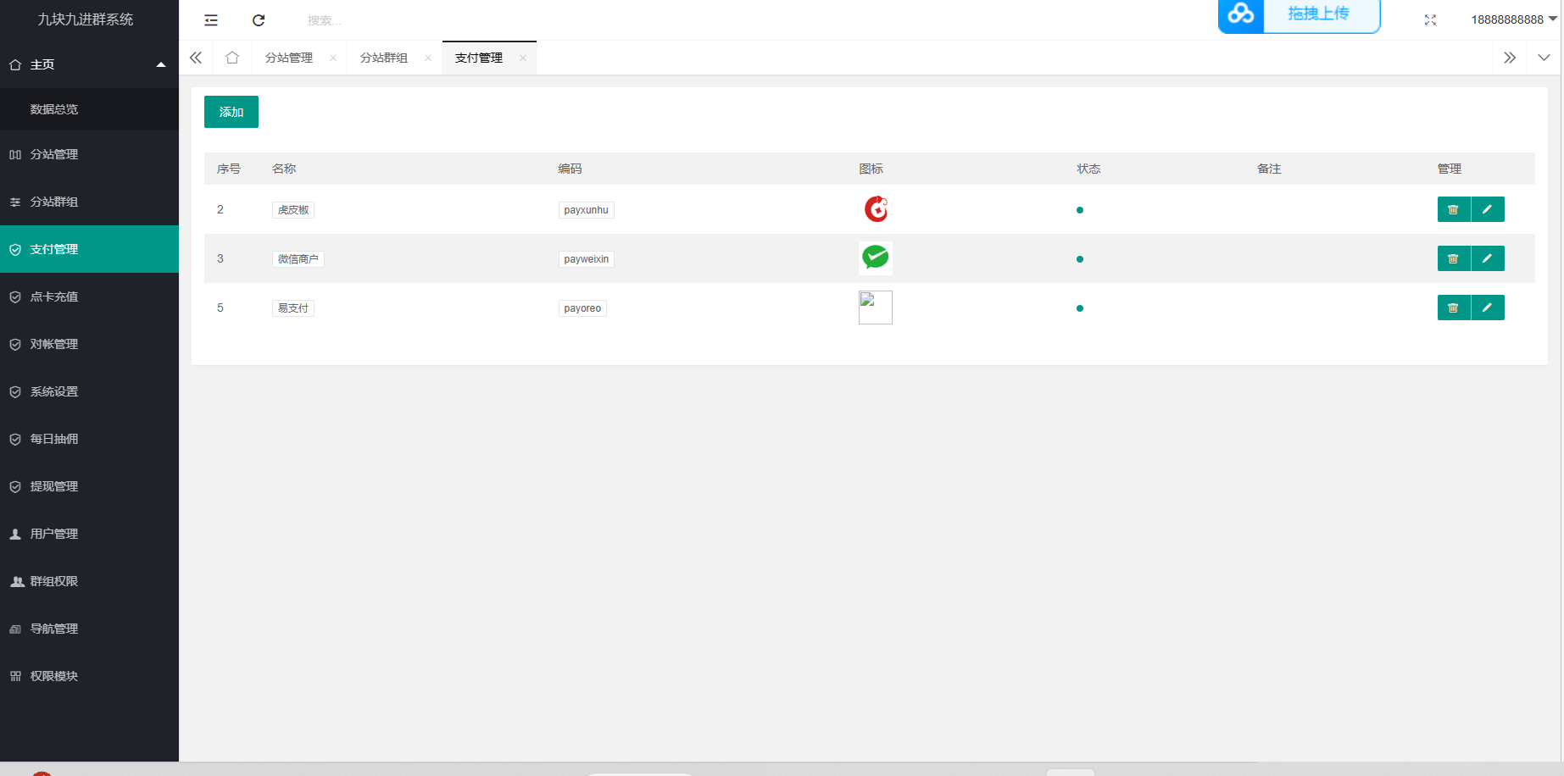Click the blue cloud upload icon
This screenshot has width=1564, height=776.
(x=1241, y=14)
